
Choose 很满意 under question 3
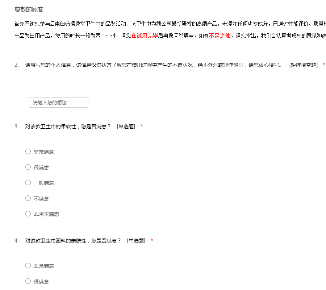tap(28, 167)
